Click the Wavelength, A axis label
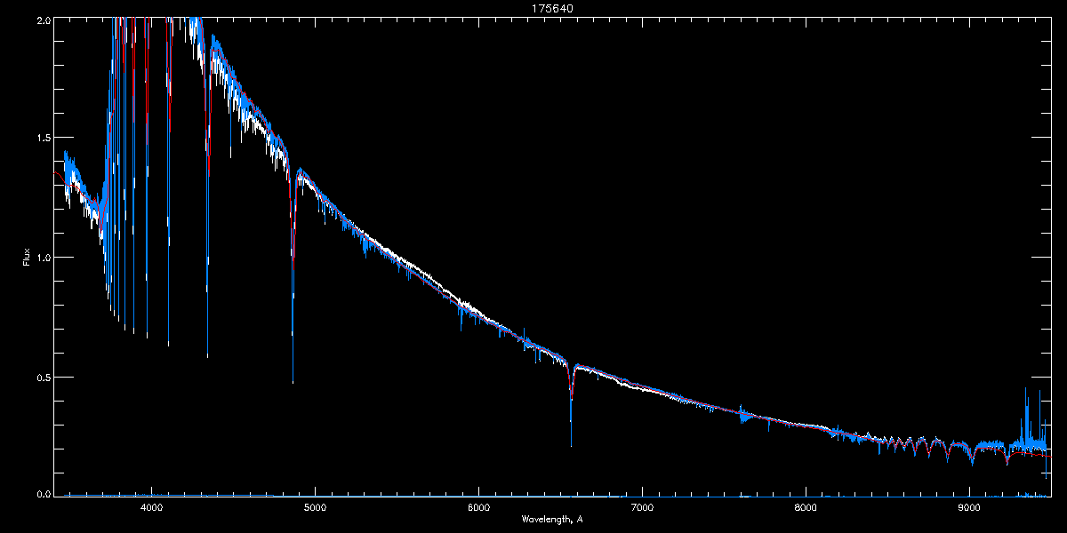The height and width of the screenshot is (533, 1067). pos(552,519)
